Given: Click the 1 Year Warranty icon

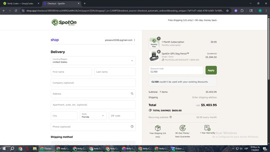Looking at the screenshot, I should (x=207, y=128).
